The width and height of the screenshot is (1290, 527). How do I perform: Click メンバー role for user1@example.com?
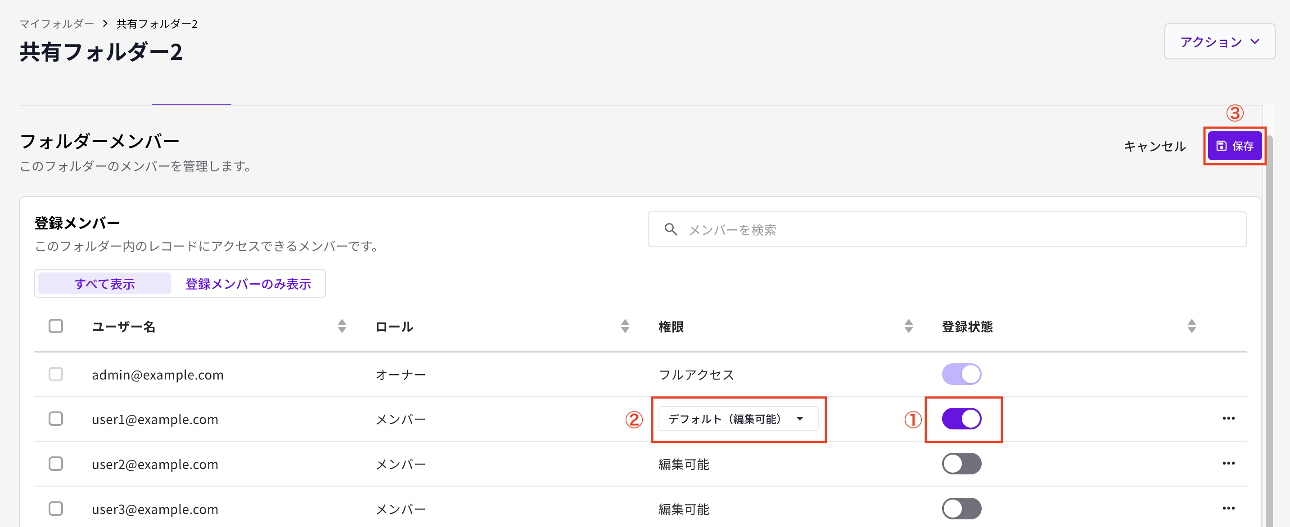tap(400, 419)
